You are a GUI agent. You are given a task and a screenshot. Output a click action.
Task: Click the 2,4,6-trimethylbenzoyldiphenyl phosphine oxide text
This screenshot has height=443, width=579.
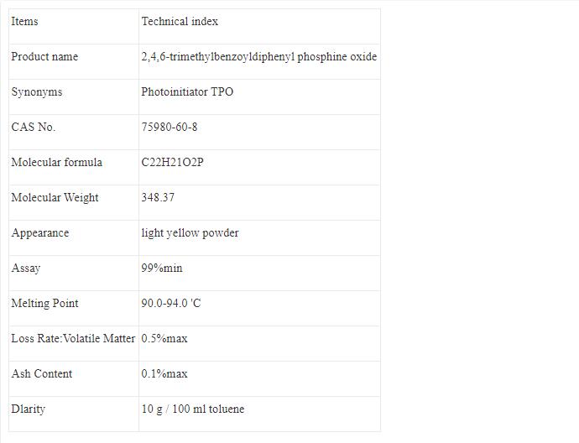pyautogui.click(x=258, y=57)
